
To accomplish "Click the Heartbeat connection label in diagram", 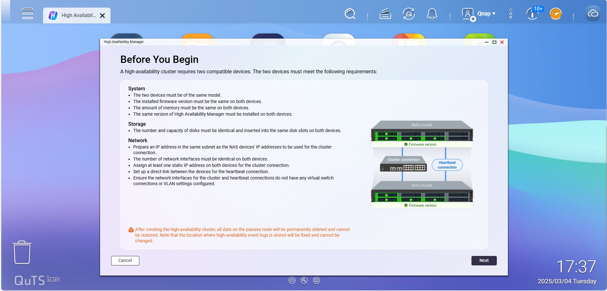I will tap(447, 165).
